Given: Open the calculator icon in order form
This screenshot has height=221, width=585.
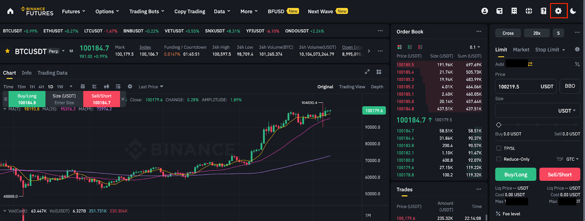Looking at the screenshot, I should (x=577, y=64).
